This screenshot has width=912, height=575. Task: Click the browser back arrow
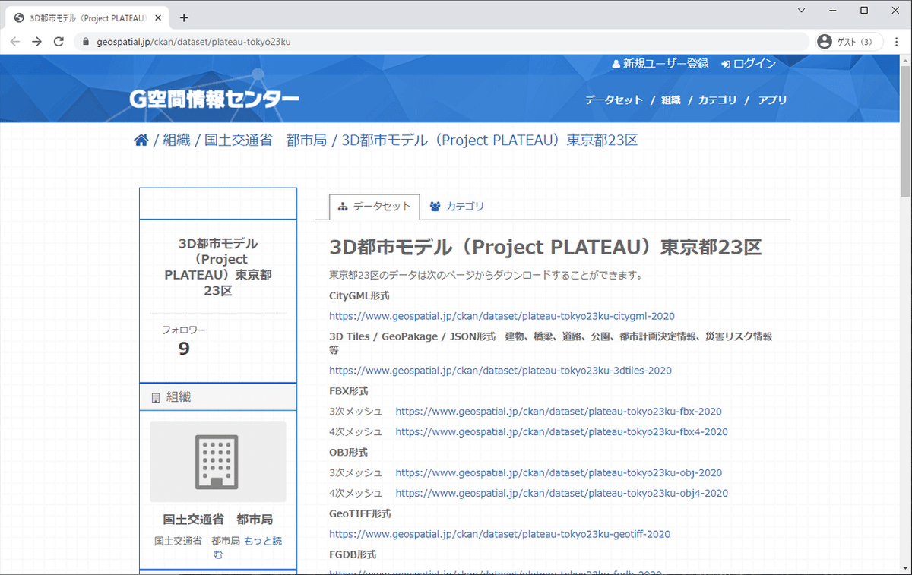point(15,42)
